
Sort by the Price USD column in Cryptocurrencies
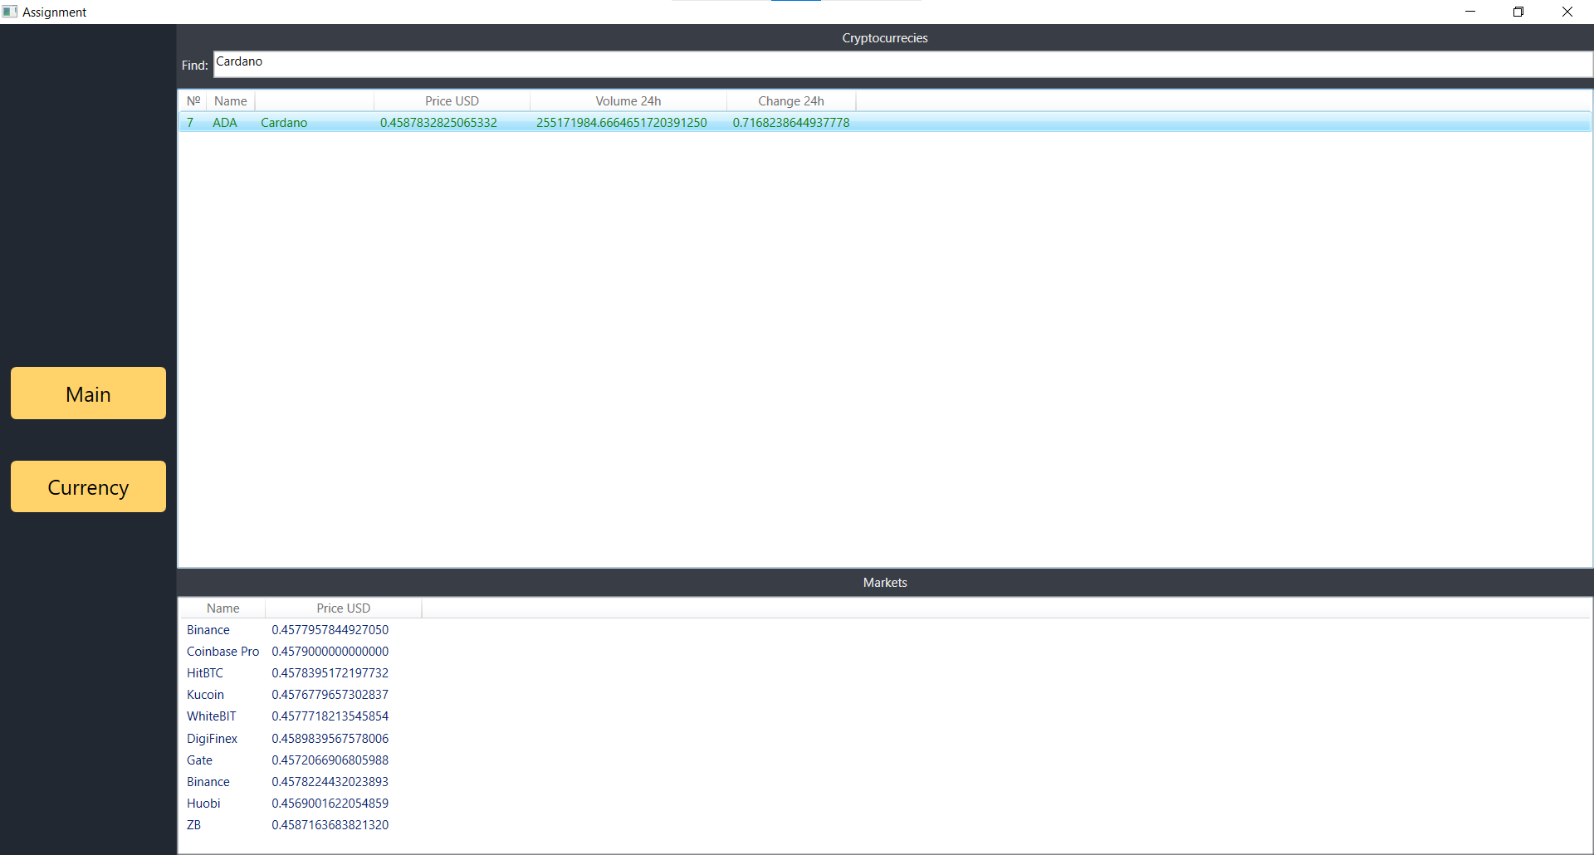[452, 101]
